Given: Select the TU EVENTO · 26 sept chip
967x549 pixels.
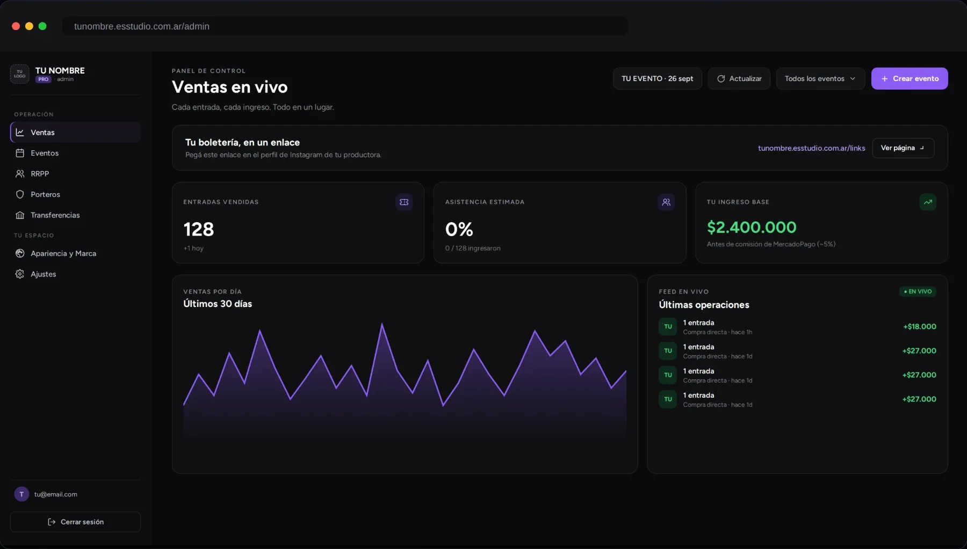Looking at the screenshot, I should 658,78.
